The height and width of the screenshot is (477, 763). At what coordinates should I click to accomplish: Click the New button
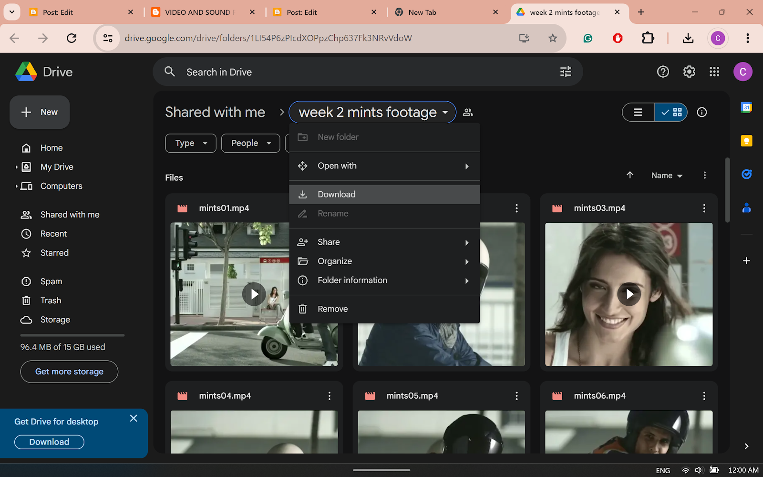point(40,112)
